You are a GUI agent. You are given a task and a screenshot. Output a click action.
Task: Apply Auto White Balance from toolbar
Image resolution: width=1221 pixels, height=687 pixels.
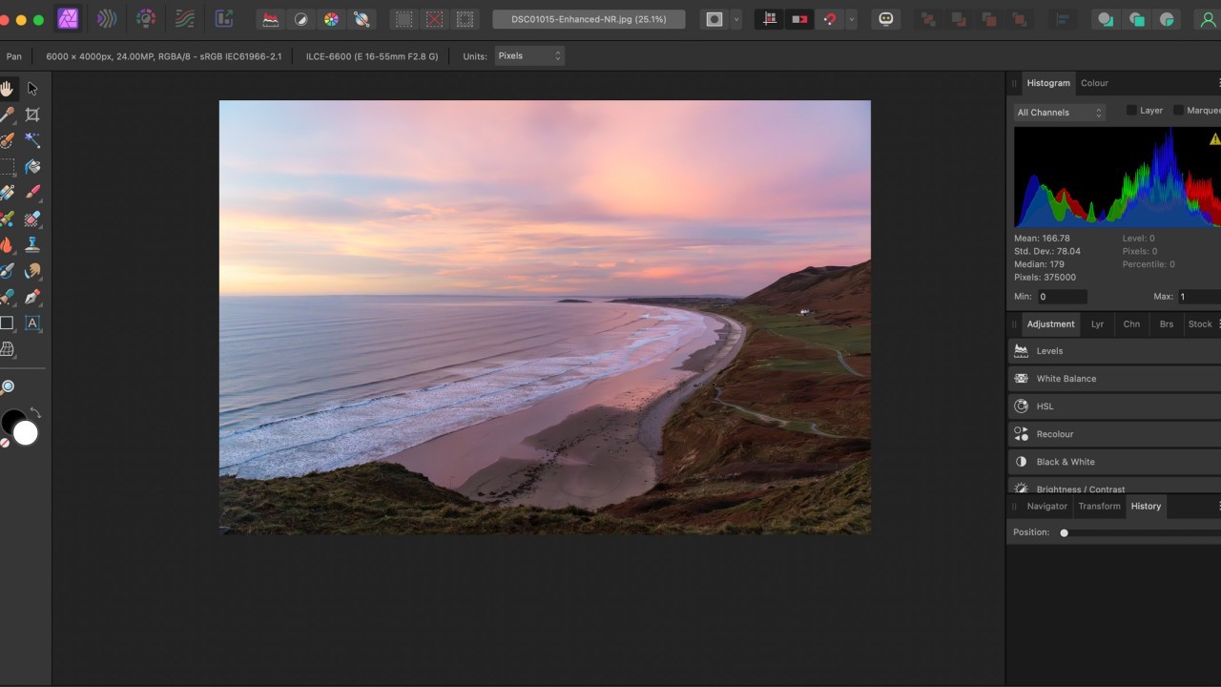tap(362, 19)
